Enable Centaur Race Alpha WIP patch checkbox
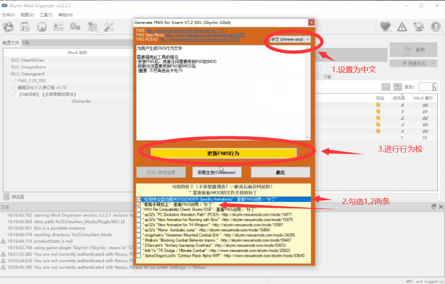The width and height of the screenshot is (445, 284). tap(138, 256)
